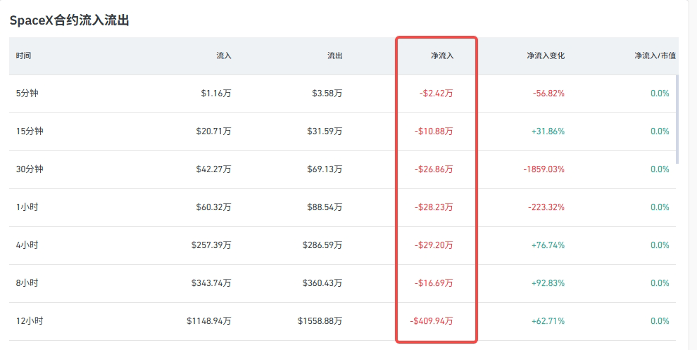Click inflow value $343.74万

[x=211, y=283]
